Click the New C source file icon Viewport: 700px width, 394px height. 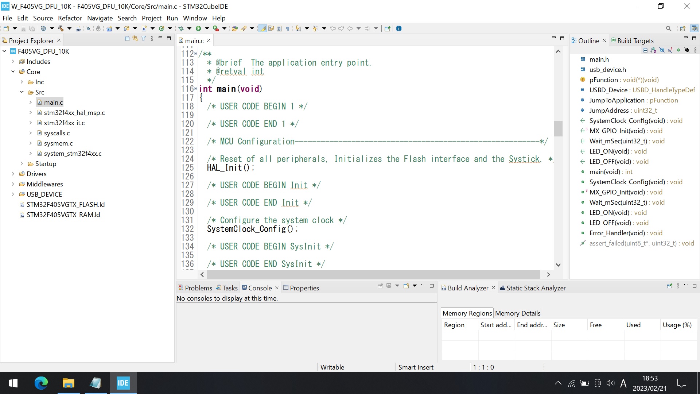pyautogui.click(x=144, y=28)
